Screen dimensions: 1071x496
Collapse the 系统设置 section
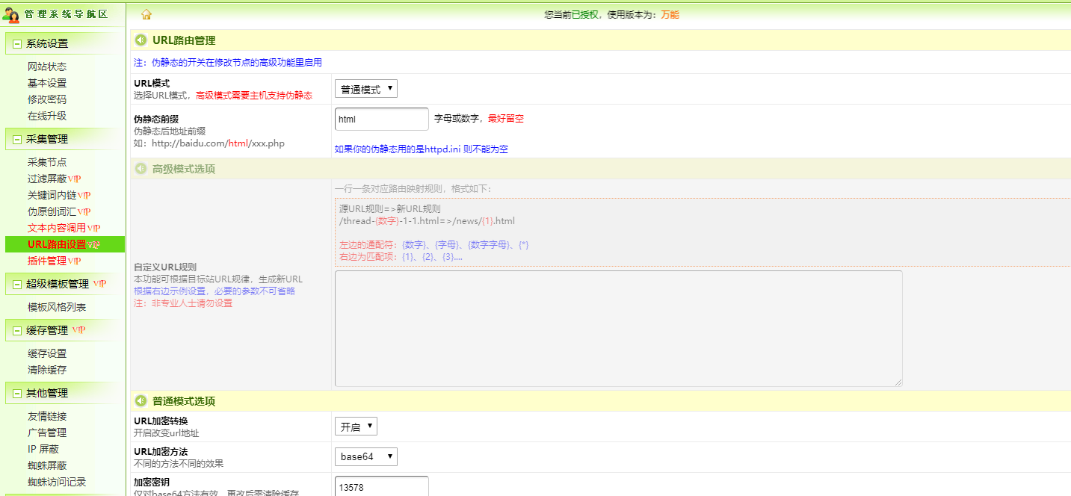(x=16, y=44)
